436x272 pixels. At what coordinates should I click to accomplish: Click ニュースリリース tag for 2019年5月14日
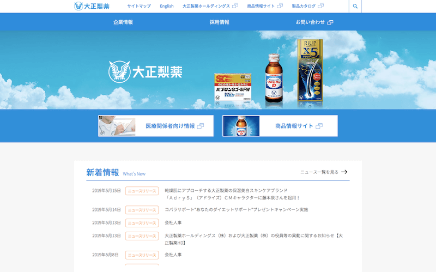(142, 210)
